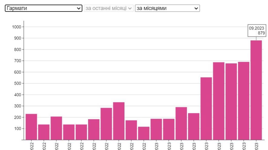268x150 pixels.
Task: Click the bar immediately left of the 550 bar
Action: coord(194,126)
